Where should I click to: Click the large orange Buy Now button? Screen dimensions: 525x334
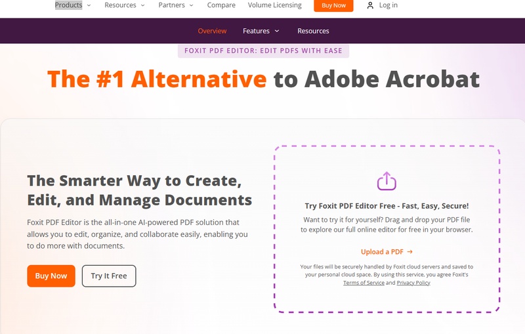pos(51,276)
